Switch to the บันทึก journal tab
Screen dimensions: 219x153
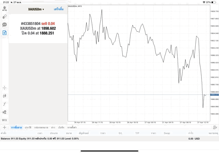coord(61,127)
